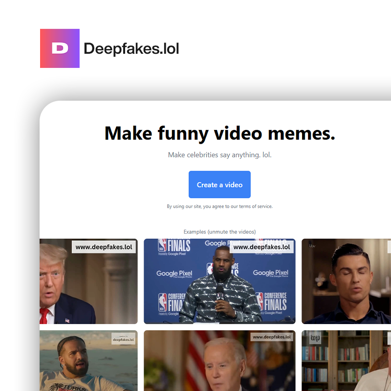
Task: Play the example video with the bookshelf
Action: (x=346, y=361)
